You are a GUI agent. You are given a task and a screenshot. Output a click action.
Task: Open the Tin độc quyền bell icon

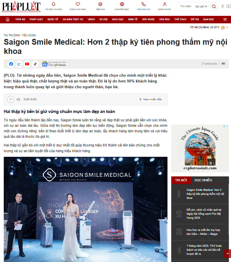point(53,4)
